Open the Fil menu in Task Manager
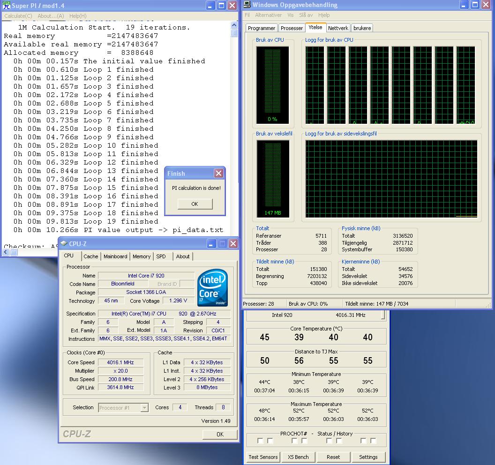This screenshot has height=465, width=495. tap(247, 15)
